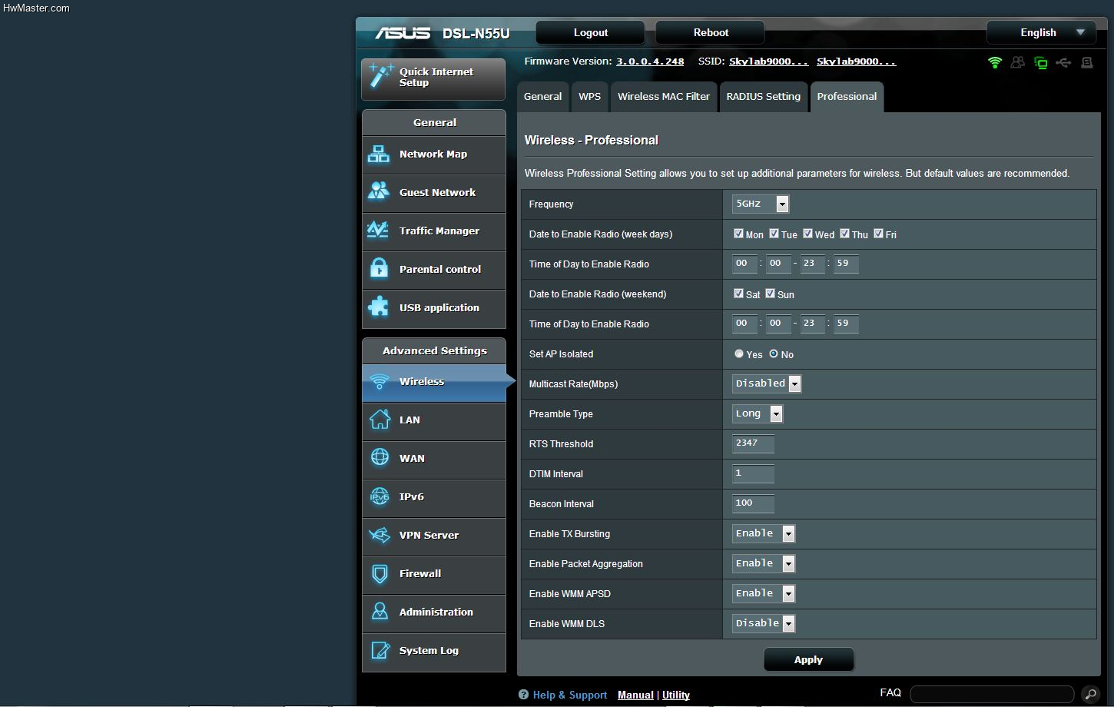Click weekend end minute field showing 59
1114x707 pixels.
pos(846,324)
